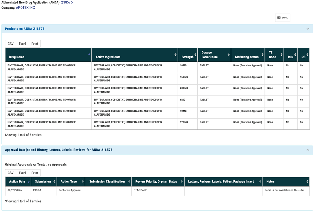This screenshot has height=212, width=314.
Task: Print the products table
Action: [x=35, y=44]
